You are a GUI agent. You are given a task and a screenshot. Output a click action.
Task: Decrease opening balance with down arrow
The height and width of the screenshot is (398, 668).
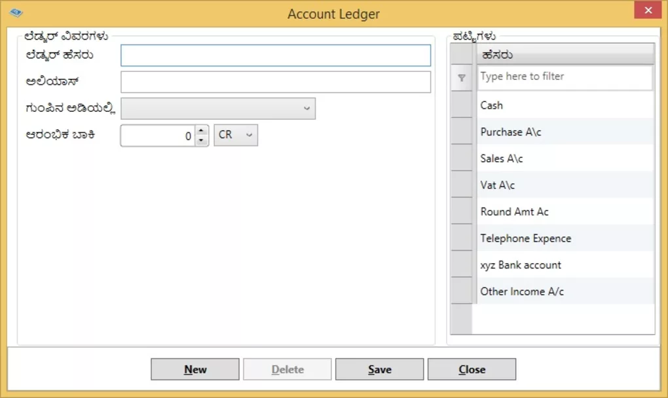tap(202, 141)
